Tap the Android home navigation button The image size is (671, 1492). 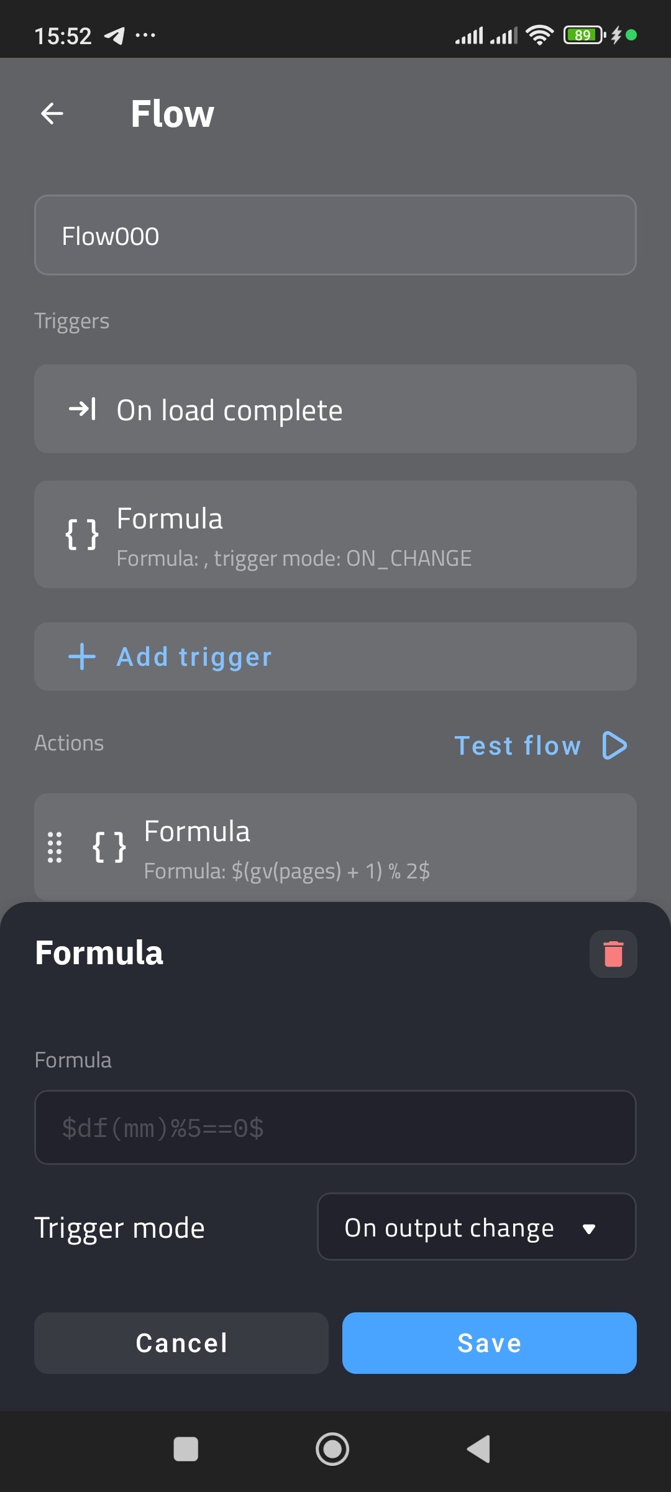point(332,1449)
